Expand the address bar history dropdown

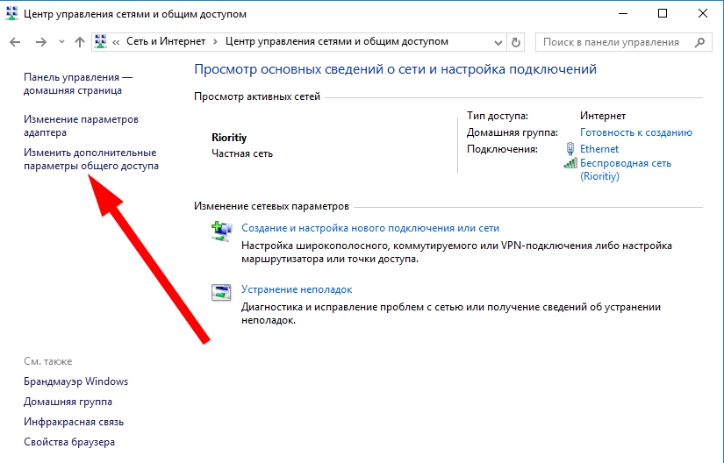[x=498, y=42]
